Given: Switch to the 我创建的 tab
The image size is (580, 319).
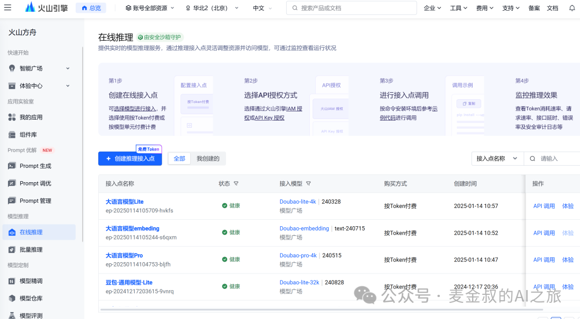Looking at the screenshot, I should (x=208, y=159).
